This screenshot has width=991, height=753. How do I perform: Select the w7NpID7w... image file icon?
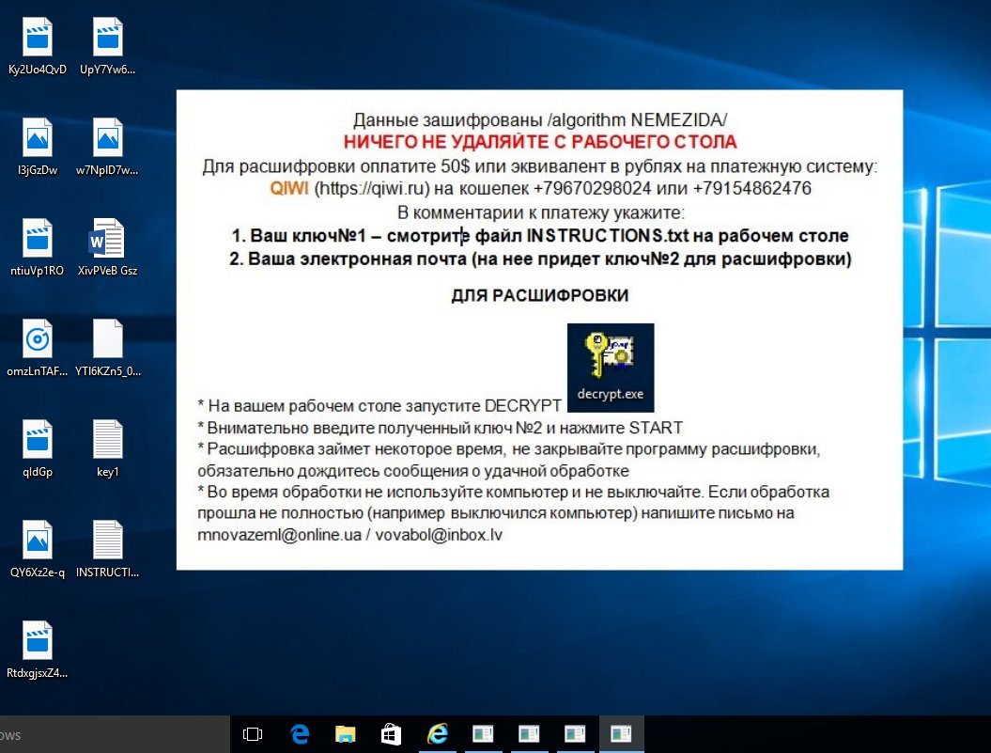107,137
